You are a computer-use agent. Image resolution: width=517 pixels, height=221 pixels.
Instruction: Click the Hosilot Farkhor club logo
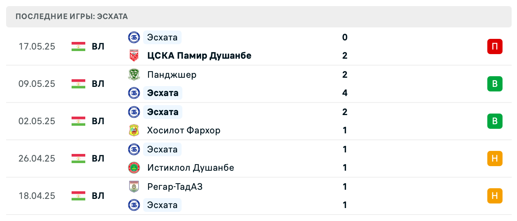[x=134, y=130]
